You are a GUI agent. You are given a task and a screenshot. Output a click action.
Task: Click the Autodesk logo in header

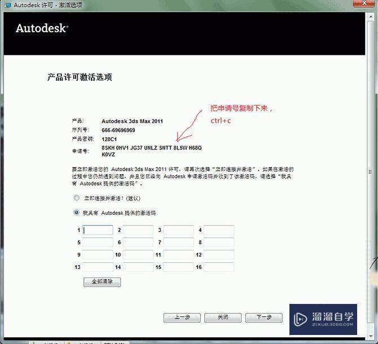42,28
